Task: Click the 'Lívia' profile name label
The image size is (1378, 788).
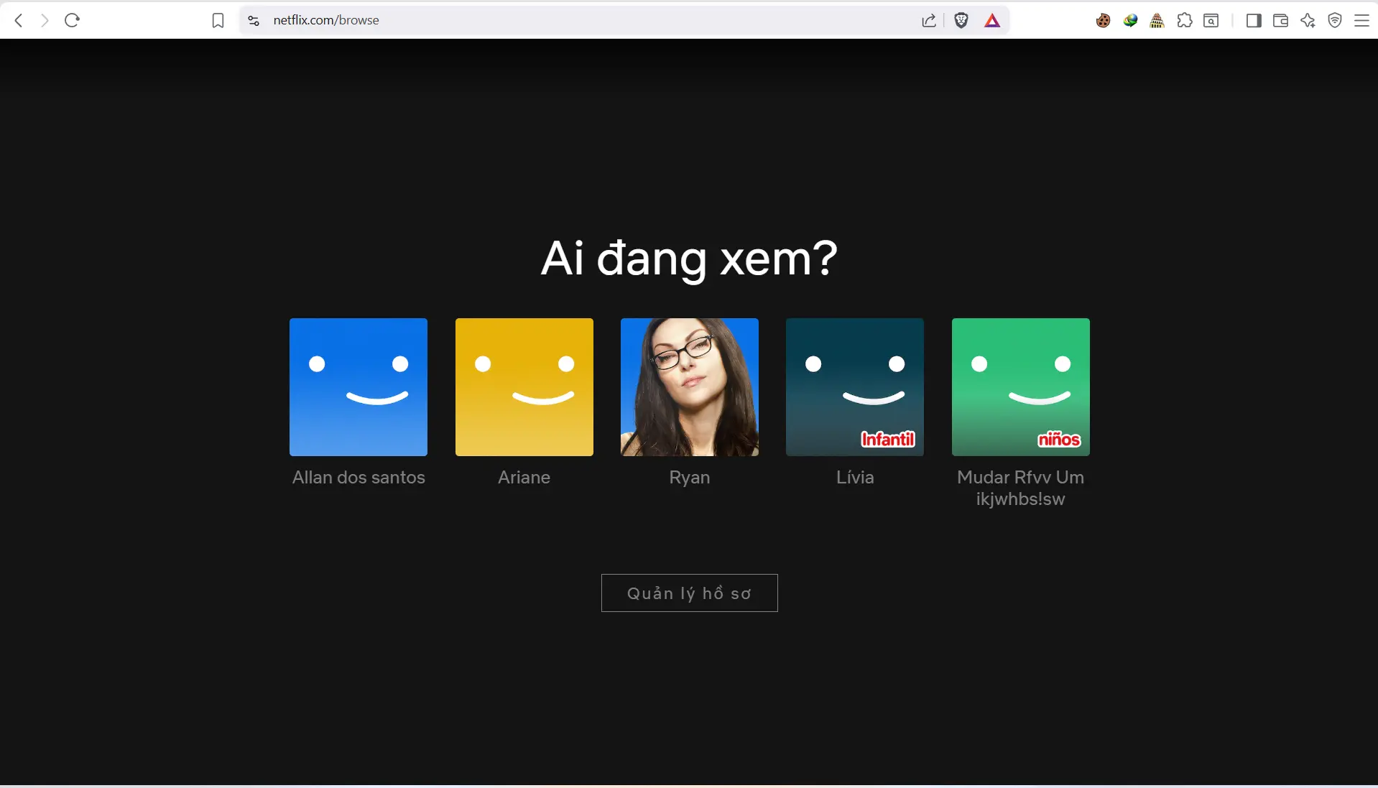Action: [x=855, y=477]
